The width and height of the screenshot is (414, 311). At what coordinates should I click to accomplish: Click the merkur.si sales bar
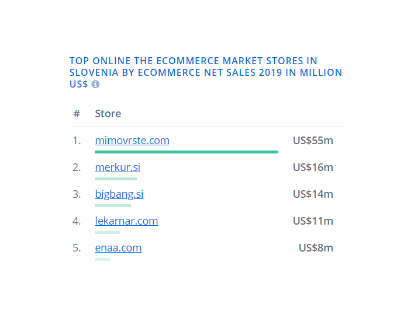click(x=116, y=179)
